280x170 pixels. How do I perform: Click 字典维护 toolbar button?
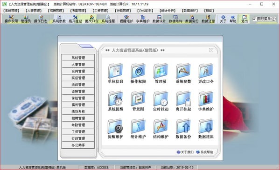143,19
